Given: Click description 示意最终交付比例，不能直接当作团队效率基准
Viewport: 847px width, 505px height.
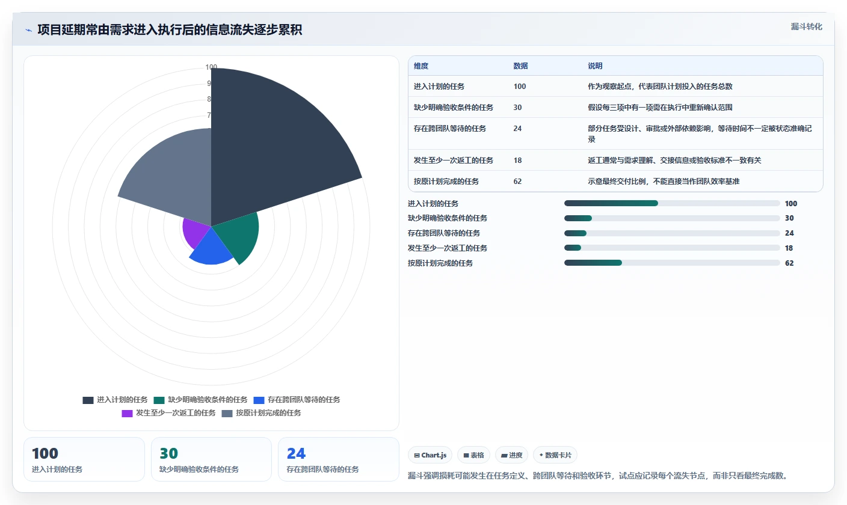Looking at the screenshot, I should coord(664,182).
